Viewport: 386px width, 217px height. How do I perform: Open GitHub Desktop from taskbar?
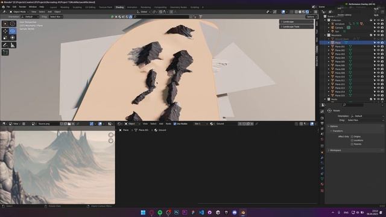click(210, 212)
